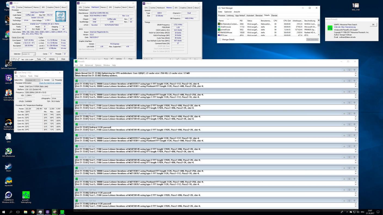The image size is (383, 215).
Task: Select the SPD tab in the Mainboard CPU-Z window
Action: click(x=110, y=7)
